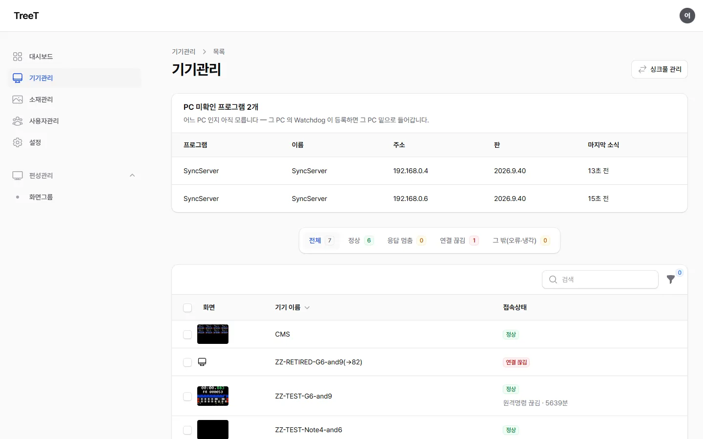Screen dimensions: 703x439
Task: Click the monitor icon in ZZ-RETIRED-G6-and9 row
Action: pos(202,362)
